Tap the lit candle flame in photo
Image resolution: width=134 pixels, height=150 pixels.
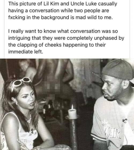tap(72, 107)
